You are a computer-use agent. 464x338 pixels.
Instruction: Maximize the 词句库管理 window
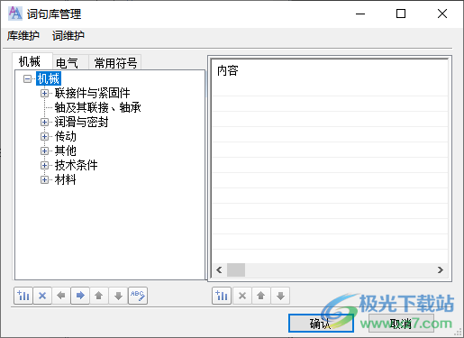click(x=401, y=14)
